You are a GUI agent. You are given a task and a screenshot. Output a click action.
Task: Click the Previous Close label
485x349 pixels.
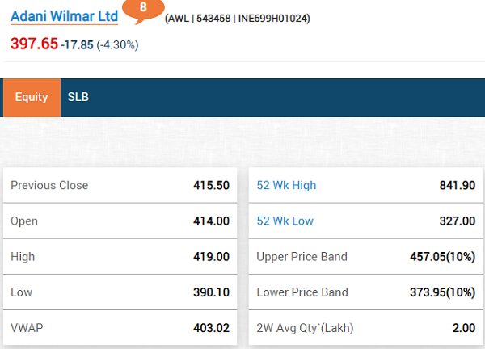(49, 185)
